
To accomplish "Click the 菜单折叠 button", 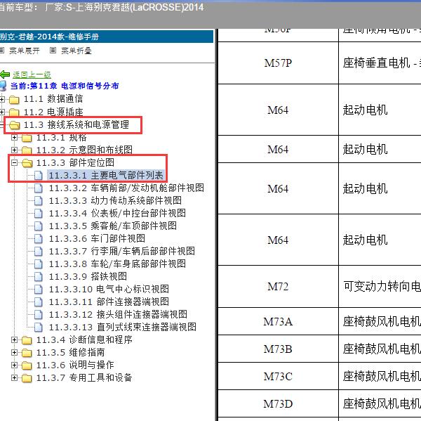I will (x=76, y=51).
